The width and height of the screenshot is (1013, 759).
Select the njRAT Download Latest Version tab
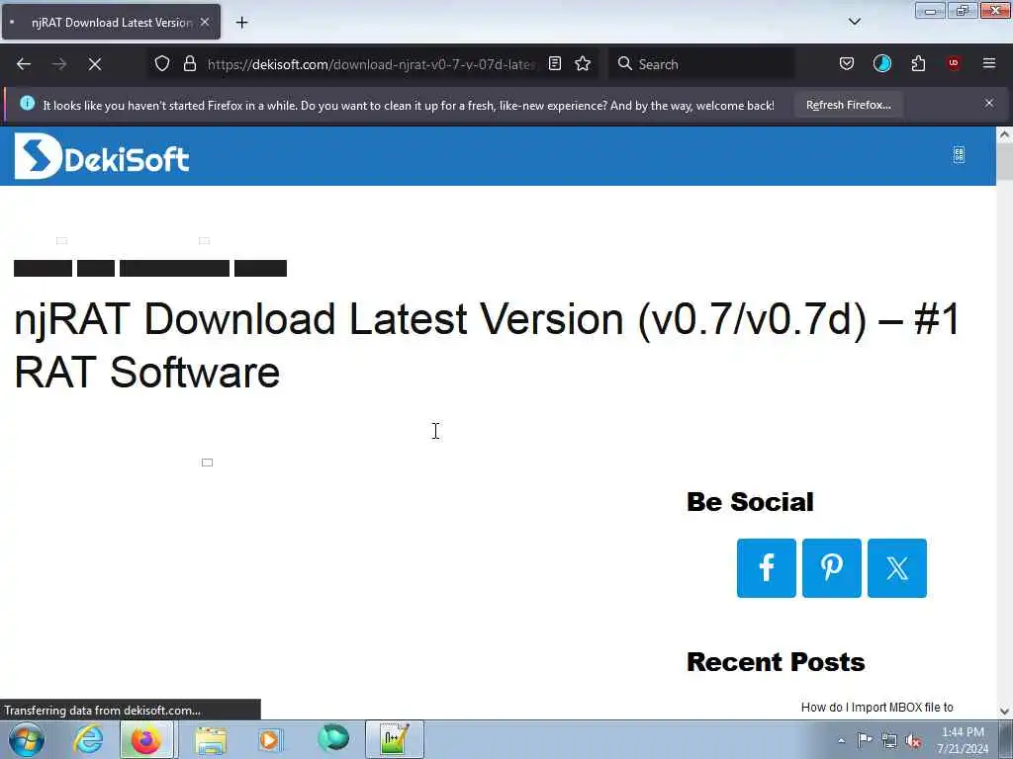click(111, 23)
